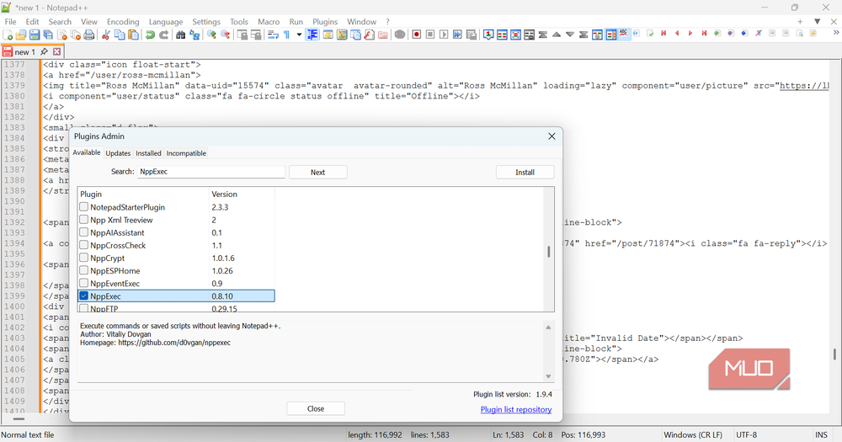Close Plugins Admin with the X button
842x442 pixels.
(552, 136)
